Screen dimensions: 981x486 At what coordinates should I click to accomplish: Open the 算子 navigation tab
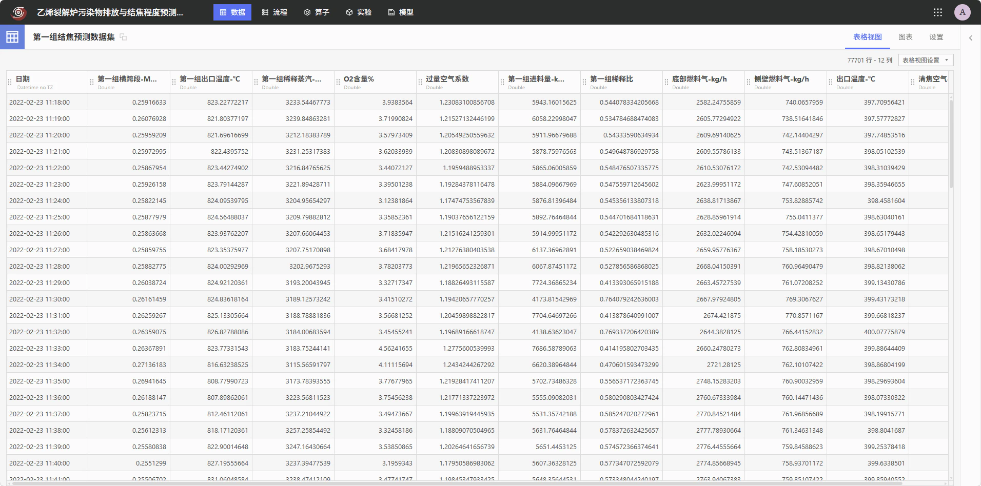[317, 12]
